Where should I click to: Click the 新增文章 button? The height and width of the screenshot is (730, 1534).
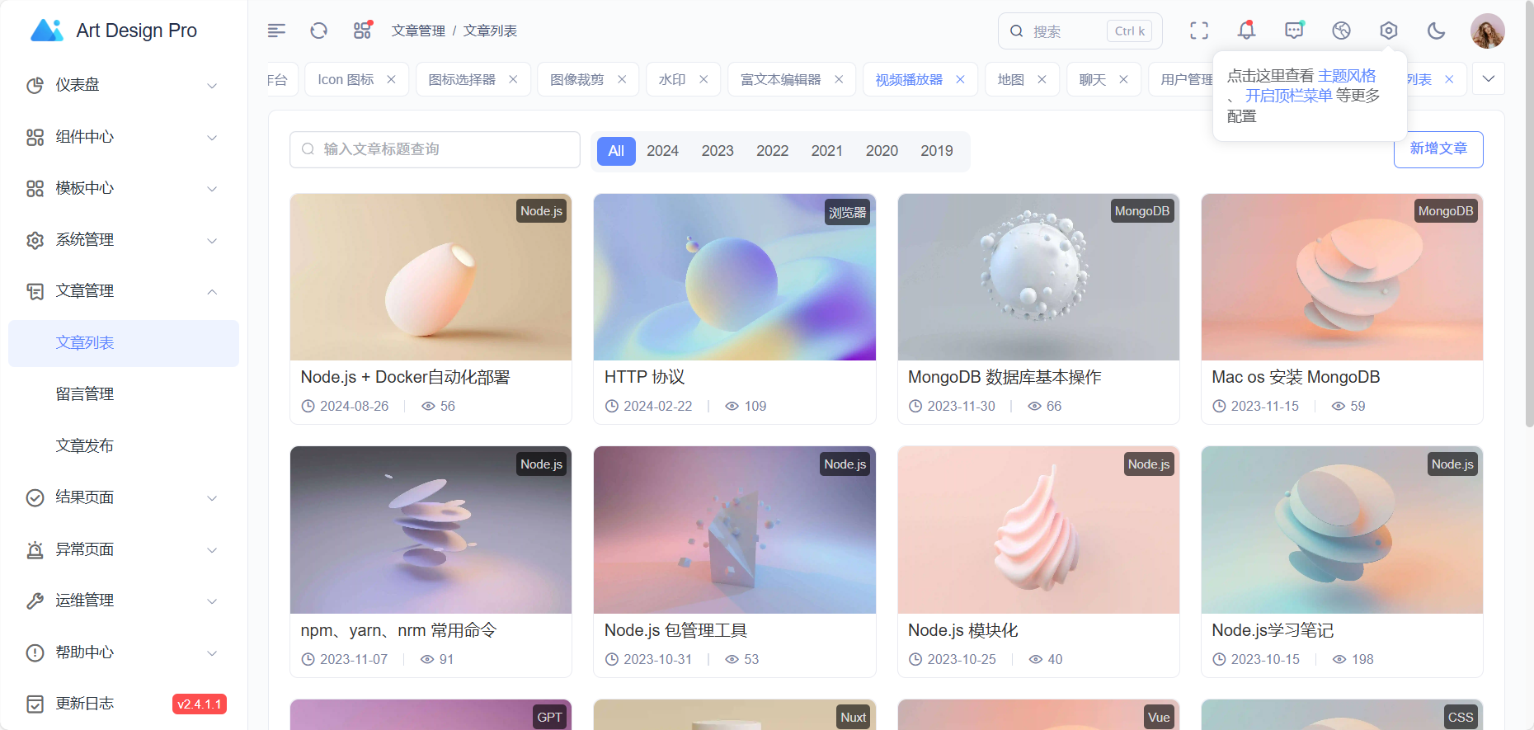point(1438,149)
